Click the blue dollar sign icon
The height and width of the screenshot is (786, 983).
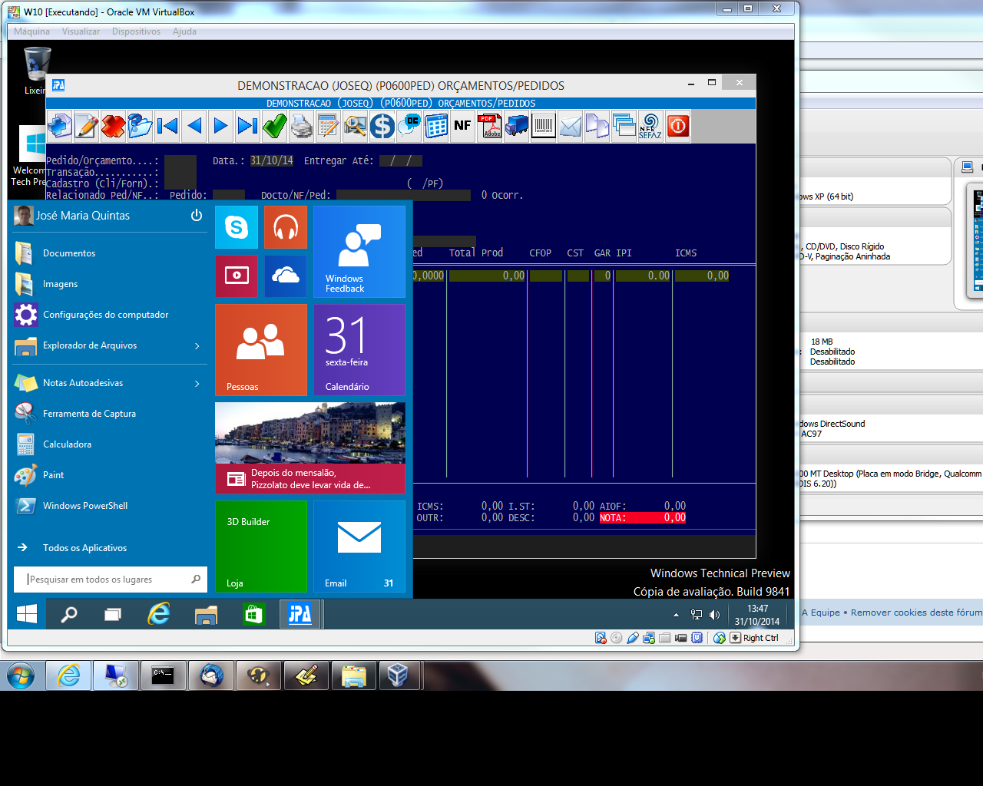382,126
